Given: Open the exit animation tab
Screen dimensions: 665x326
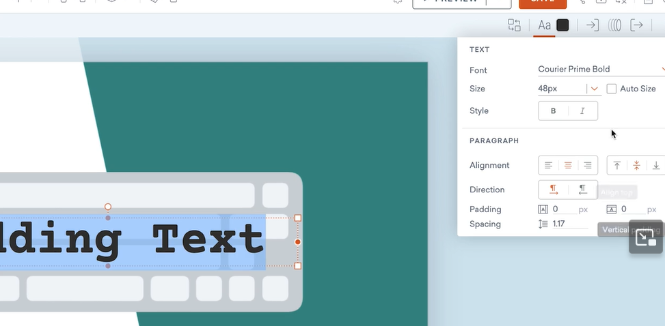Looking at the screenshot, I should pyautogui.click(x=636, y=25).
